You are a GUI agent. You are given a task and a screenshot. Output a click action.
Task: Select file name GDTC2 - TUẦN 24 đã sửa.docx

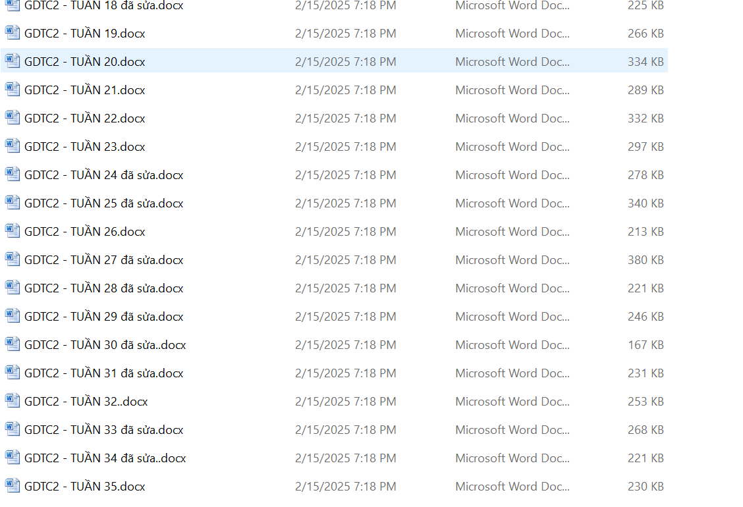pyautogui.click(x=103, y=175)
